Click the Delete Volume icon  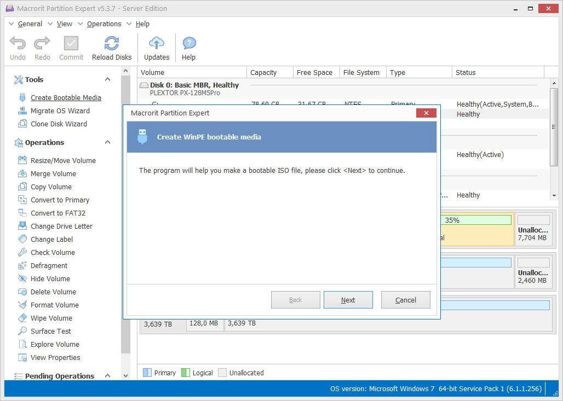point(22,292)
